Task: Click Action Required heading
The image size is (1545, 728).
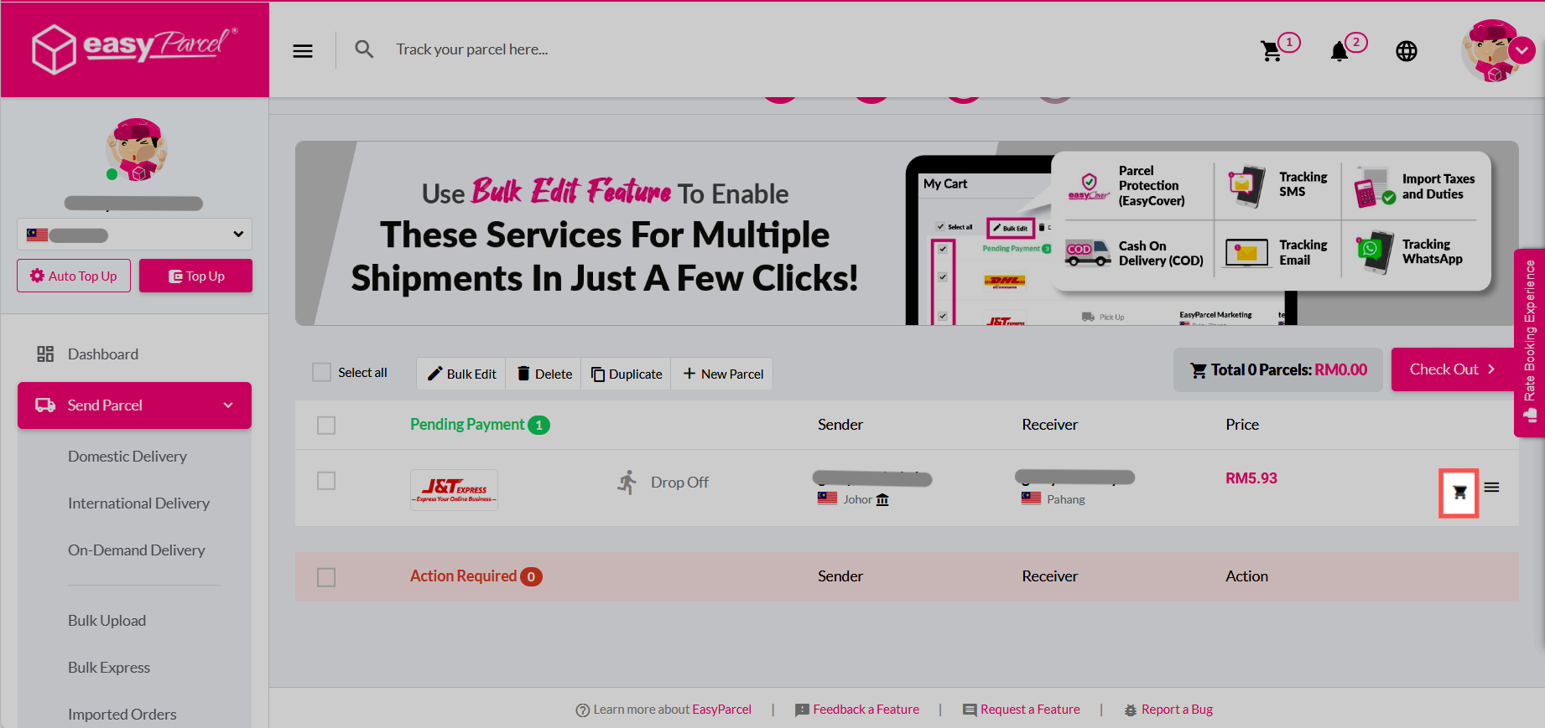Action: (463, 576)
